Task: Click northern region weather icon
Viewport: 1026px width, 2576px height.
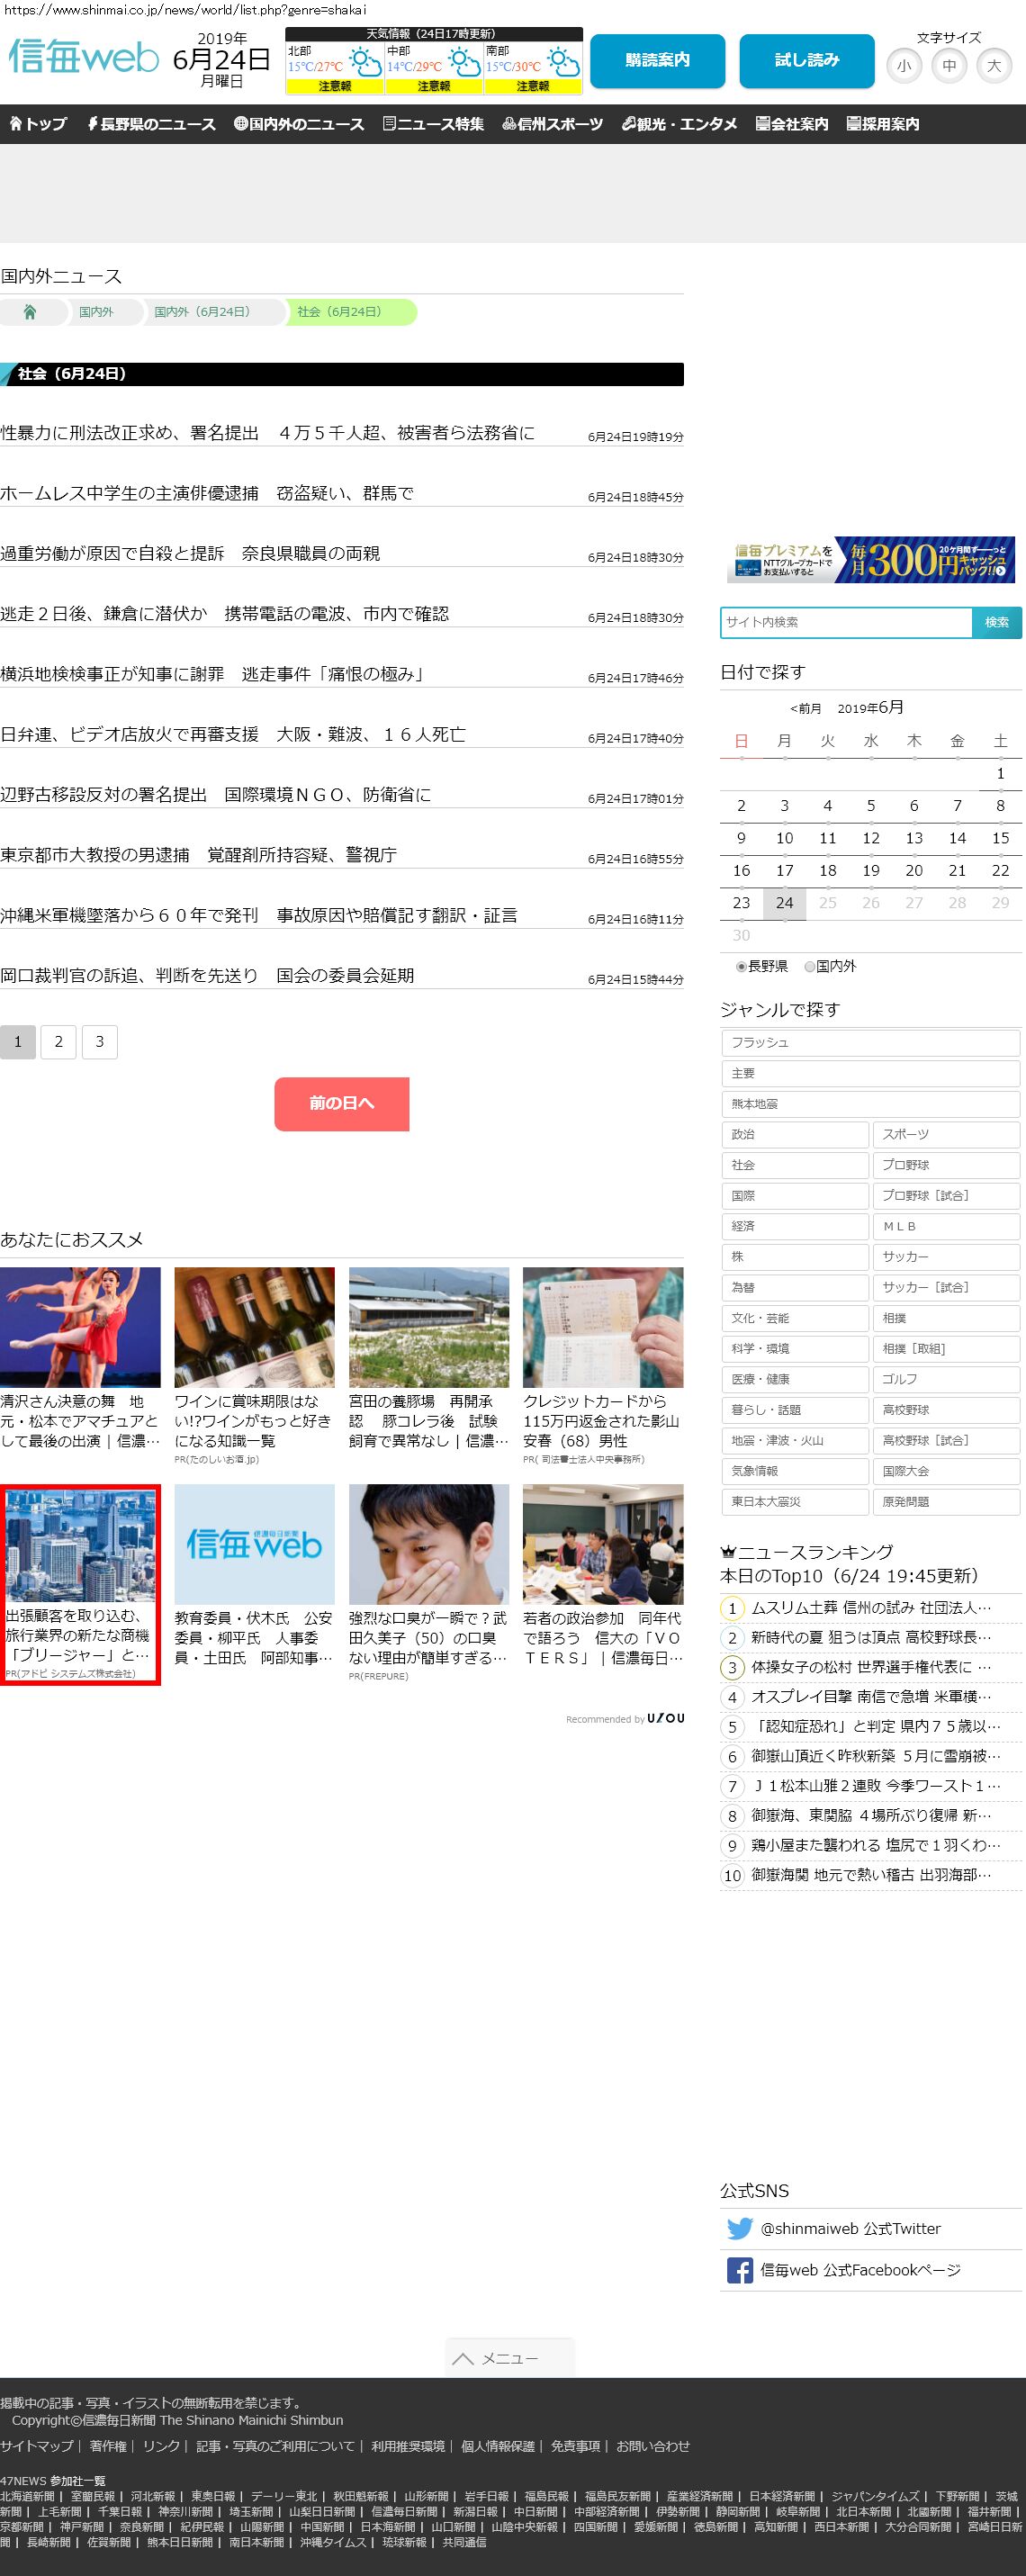Action: (x=365, y=64)
